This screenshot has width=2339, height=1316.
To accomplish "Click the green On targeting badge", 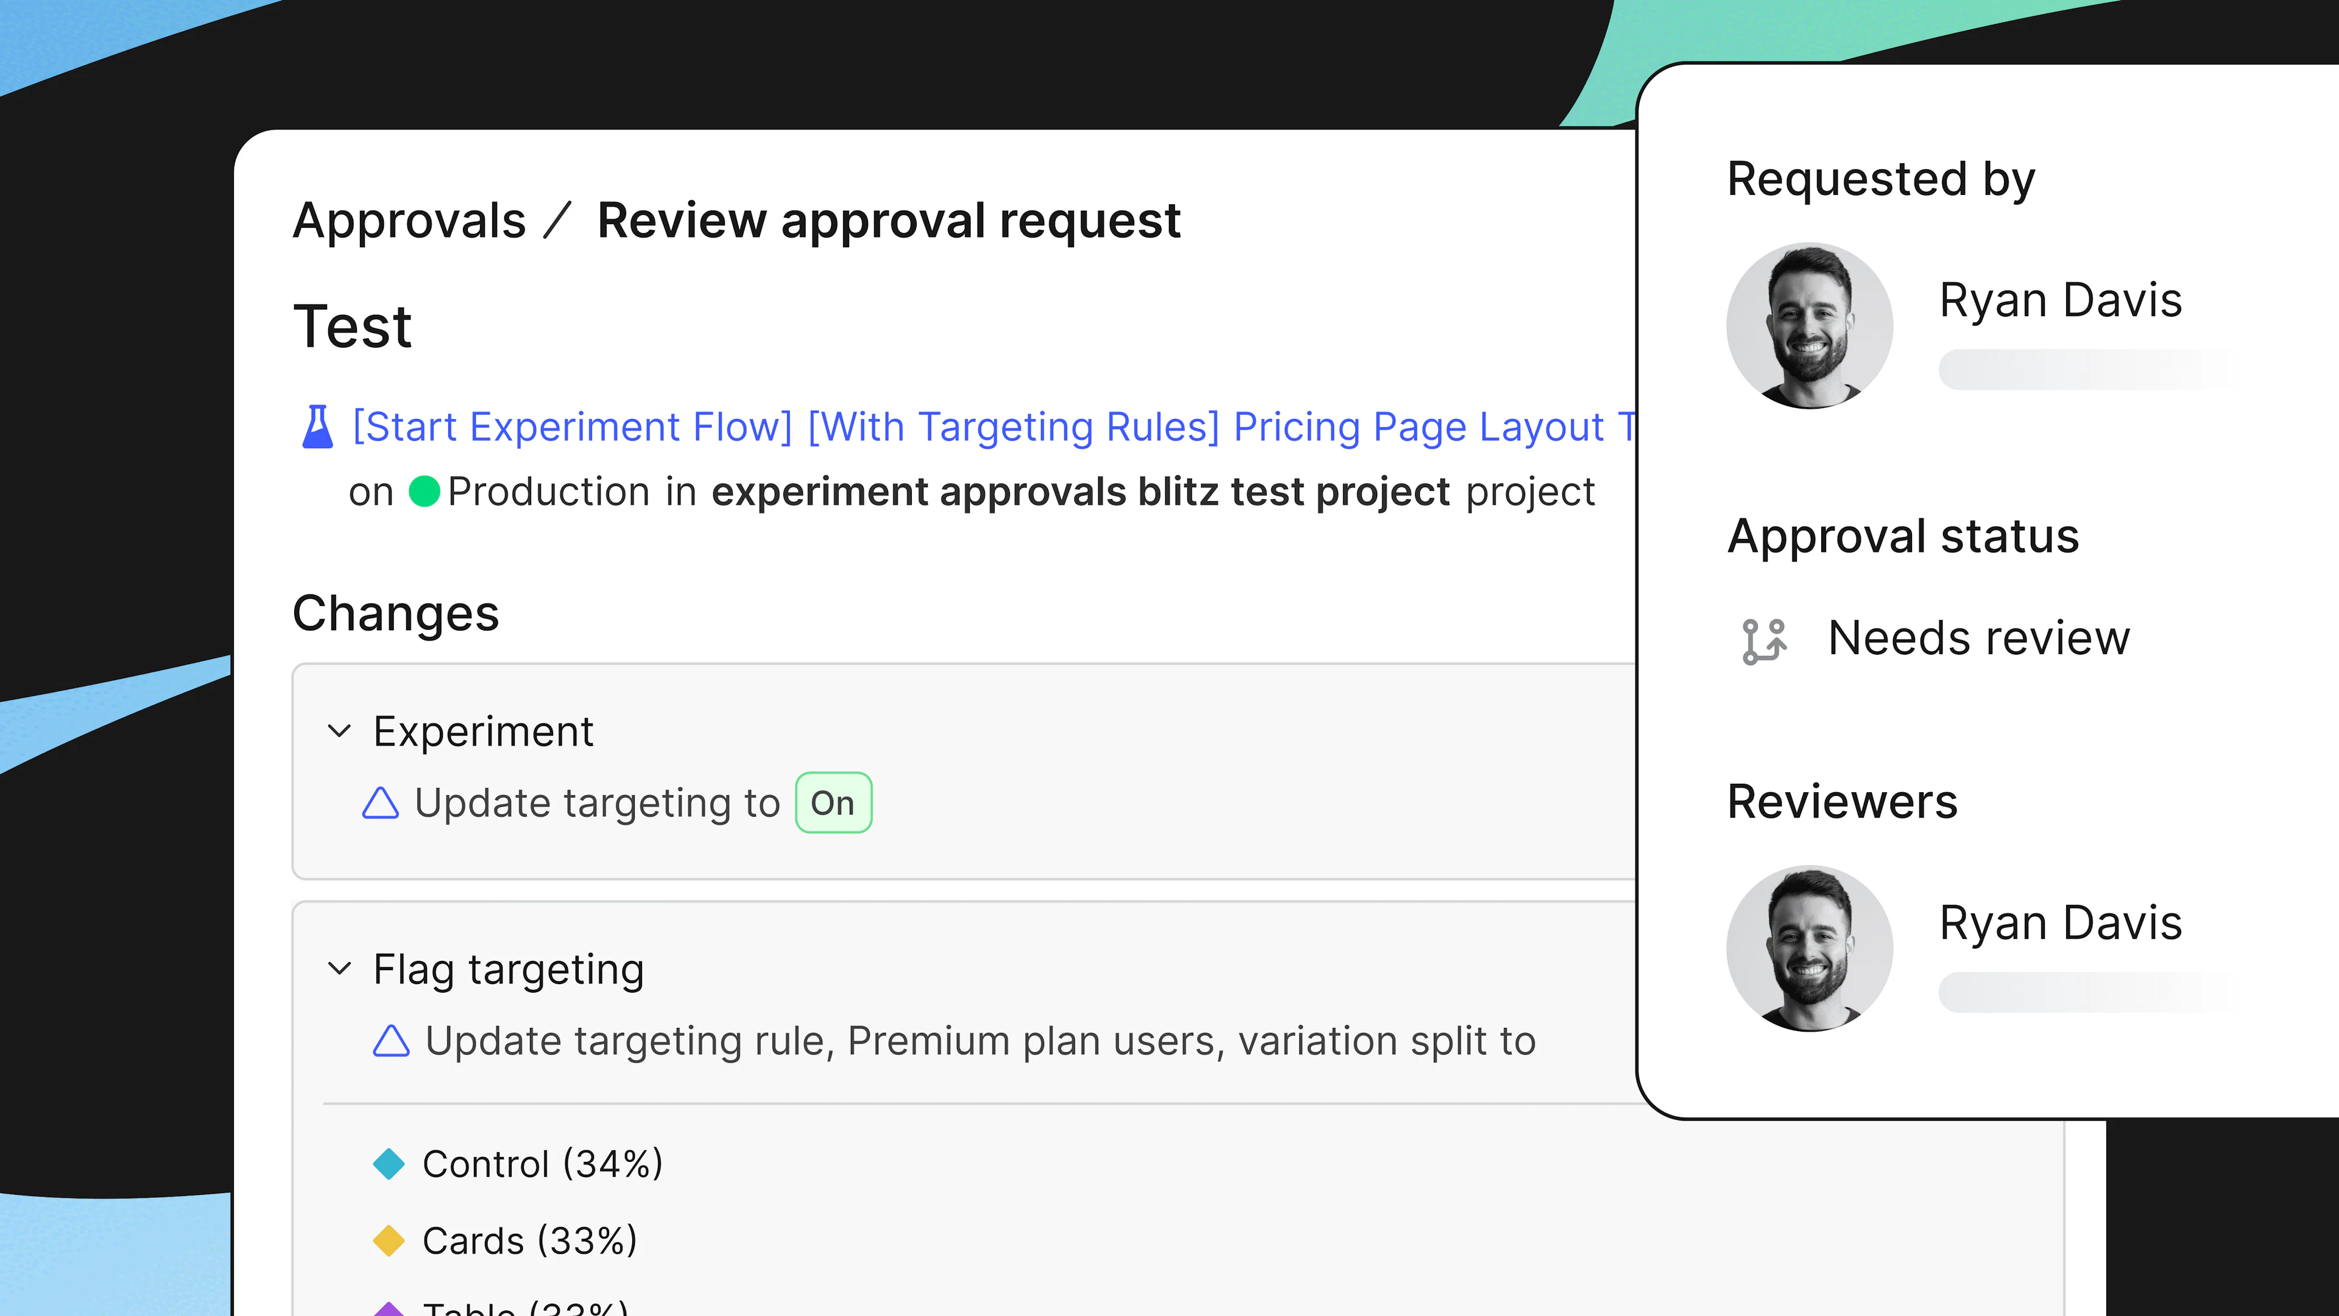I will point(833,803).
